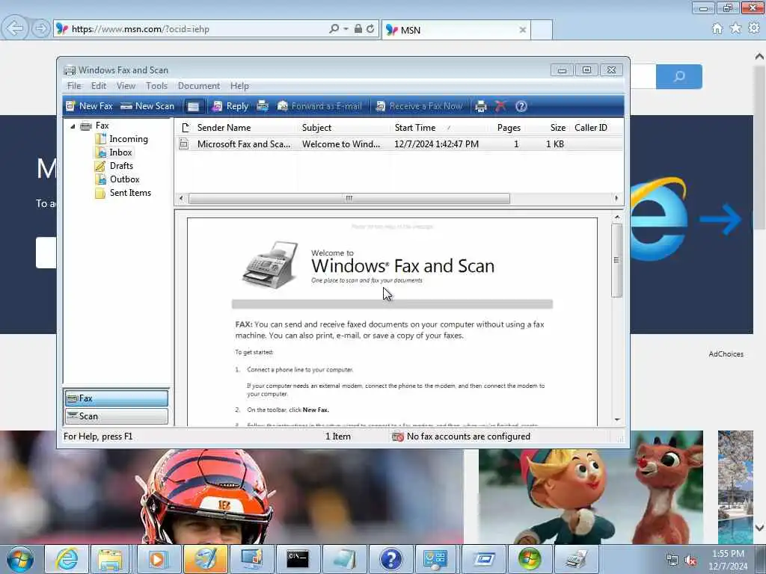This screenshot has width=766, height=574.
Task: Click Receive a Fax Now
Action: (419, 106)
